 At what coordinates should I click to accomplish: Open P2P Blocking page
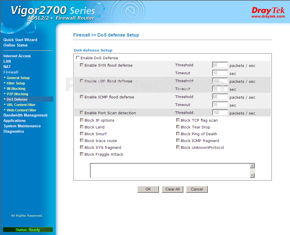17,94
